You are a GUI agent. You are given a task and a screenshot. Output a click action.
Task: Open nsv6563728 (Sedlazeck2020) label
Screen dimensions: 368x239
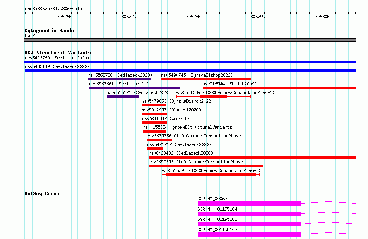pyautogui.click(x=120, y=75)
